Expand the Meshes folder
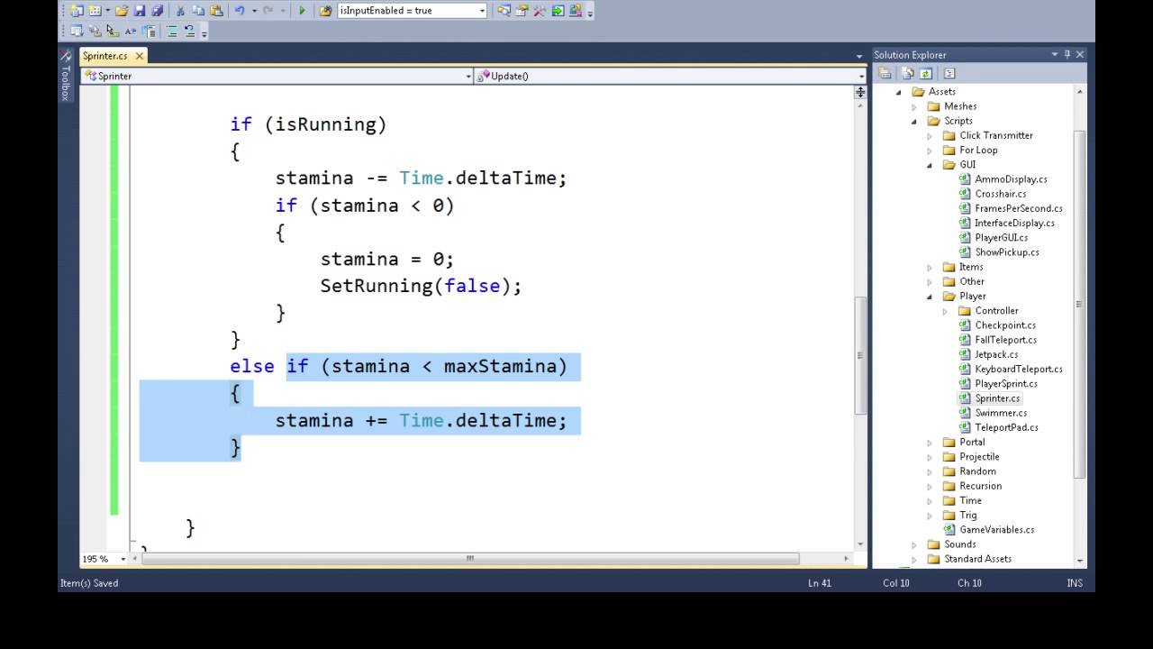 pos(914,106)
